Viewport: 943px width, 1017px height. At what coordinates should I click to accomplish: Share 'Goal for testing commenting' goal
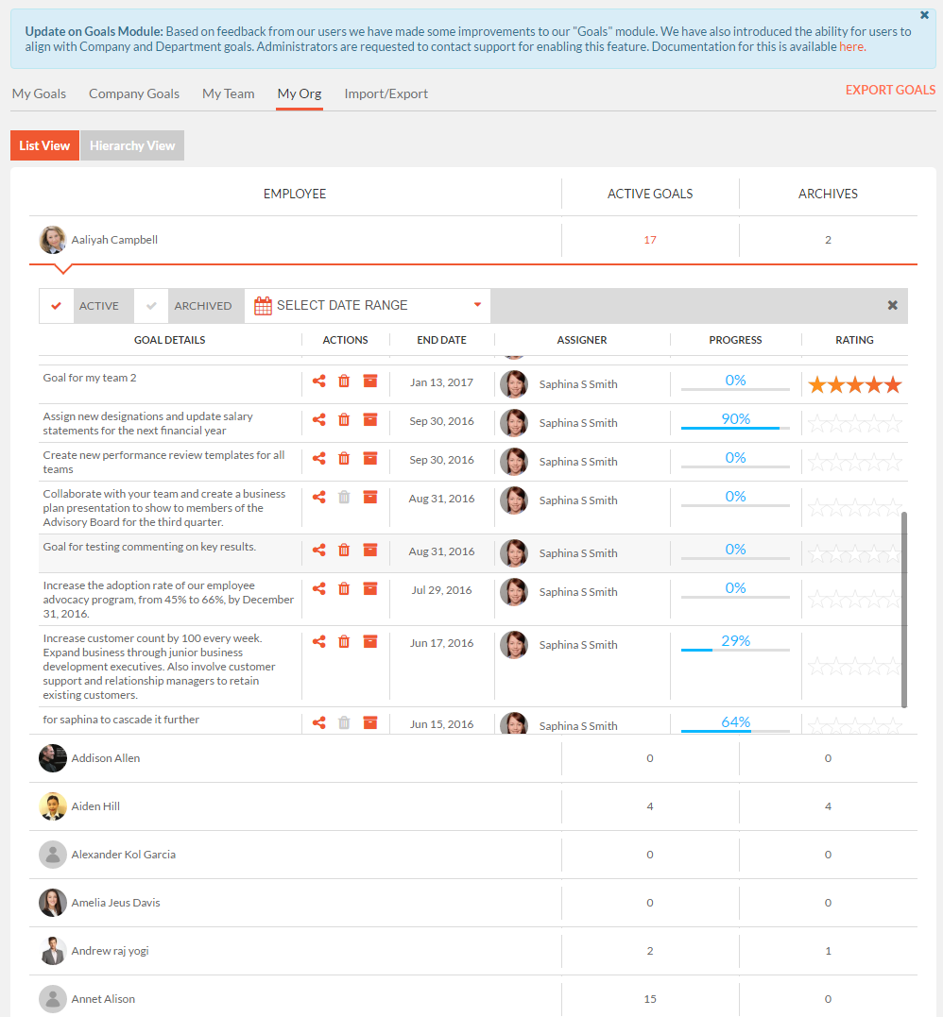318,550
